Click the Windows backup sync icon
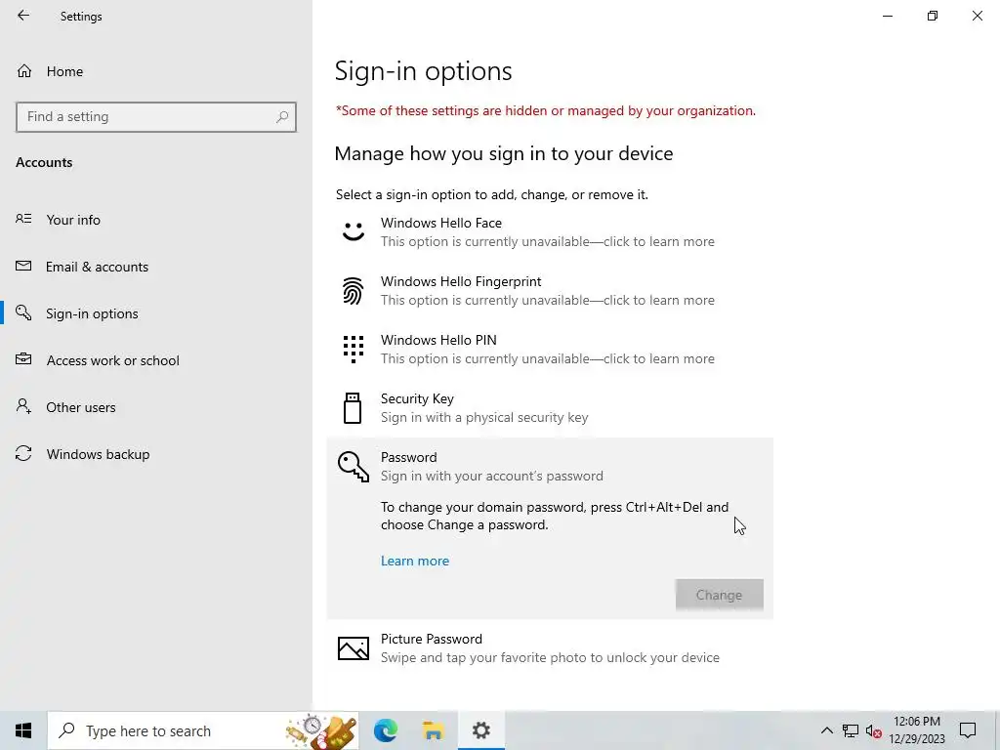The height and width of the screenshot is (750, 1000). pos(23,453)
